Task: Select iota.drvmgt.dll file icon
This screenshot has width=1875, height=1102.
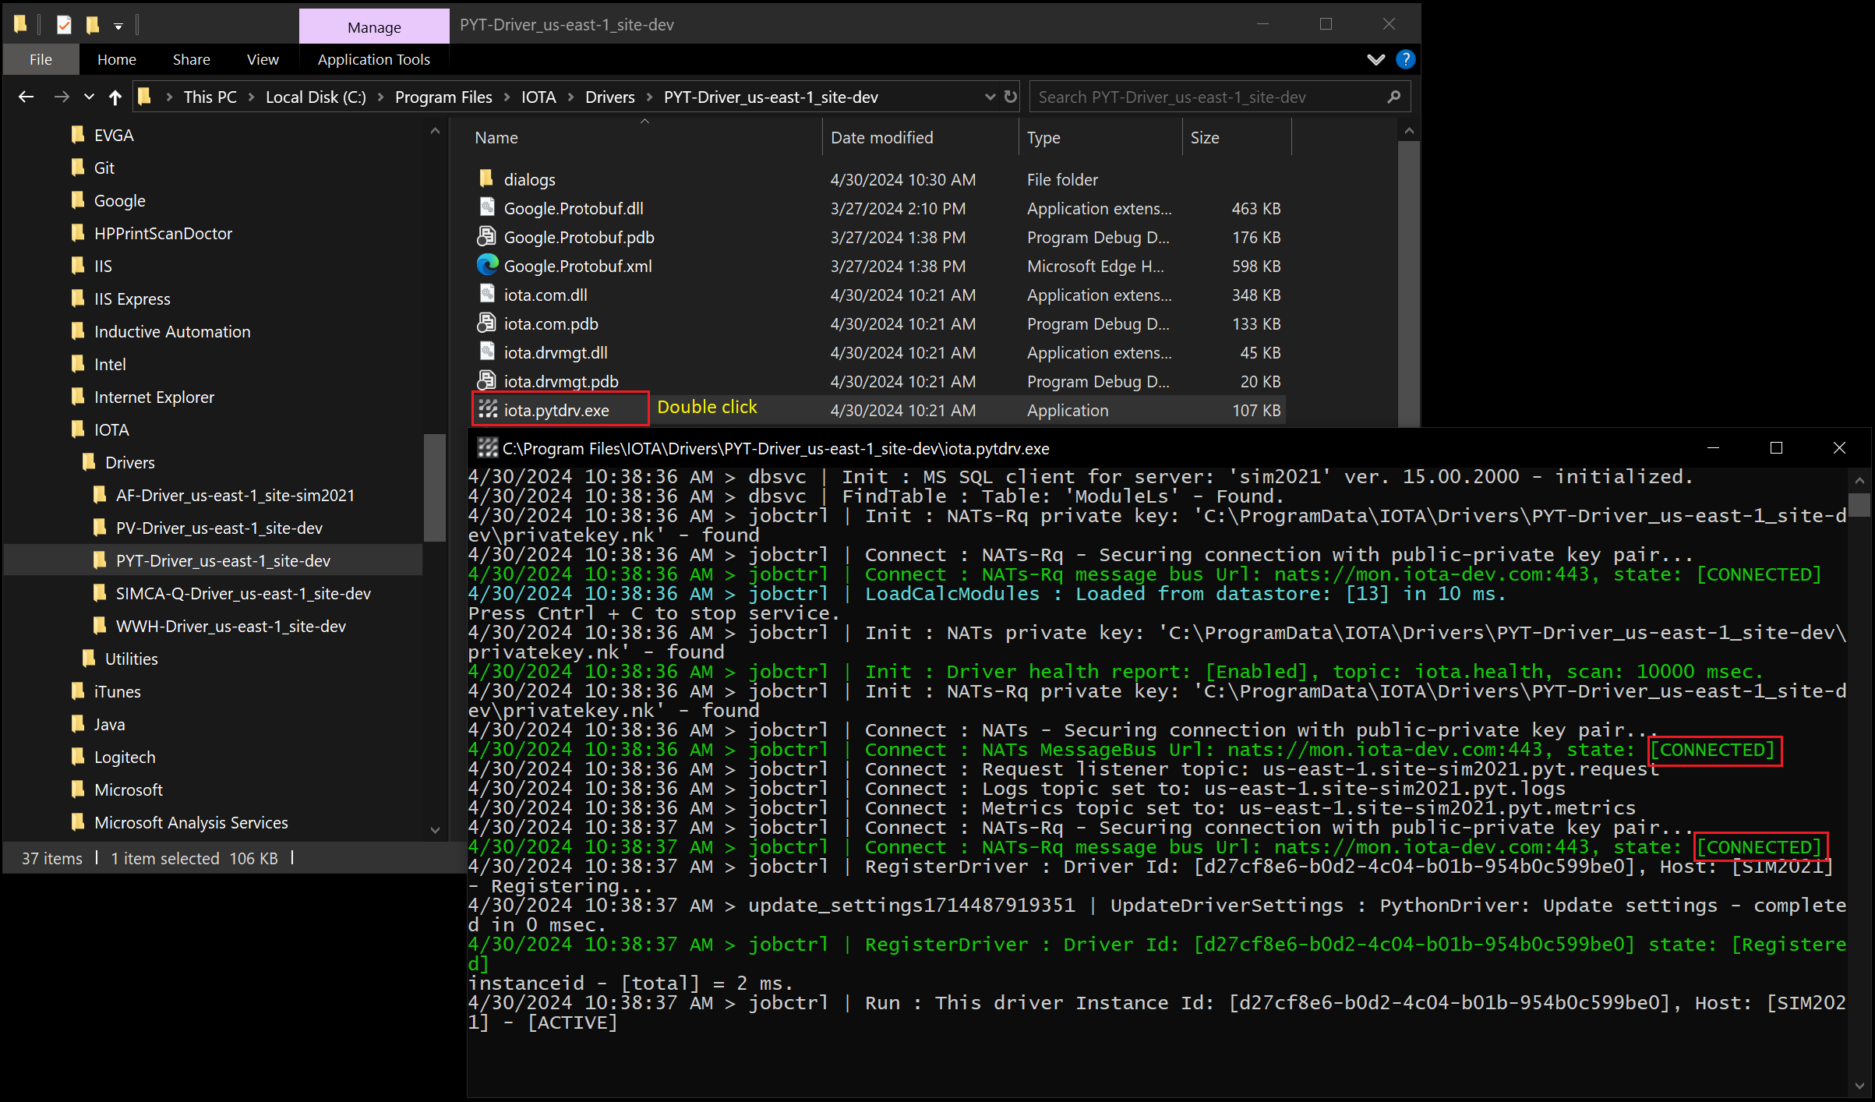Action: (486, 351)
